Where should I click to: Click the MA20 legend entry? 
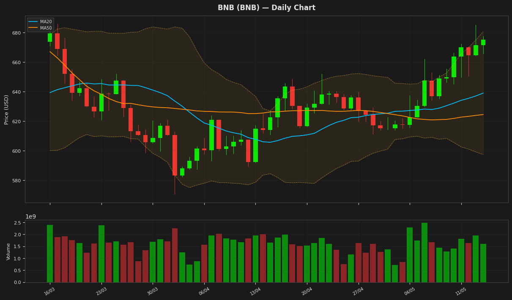tap(40, 22)
